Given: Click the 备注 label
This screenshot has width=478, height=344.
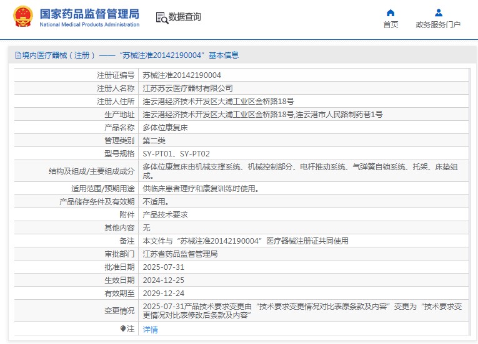Looking at the screenshot, I should tap(127, 241).
